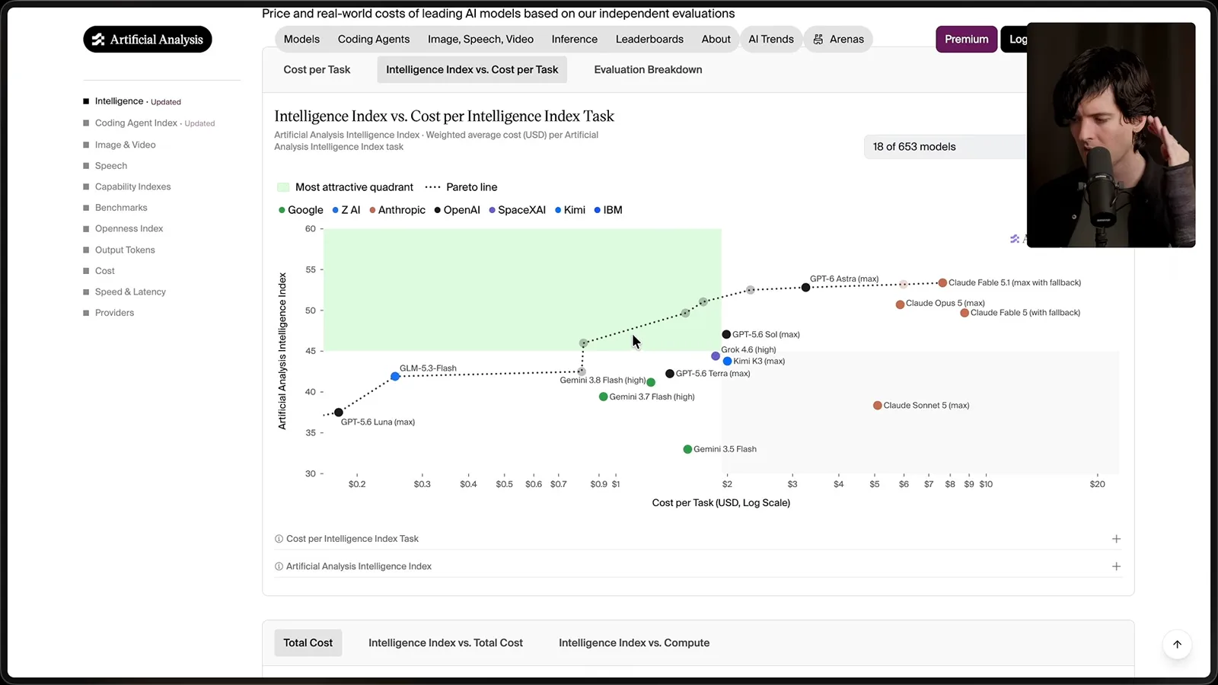Open the Openness Index sidebar link
The image size is (1218, 685).
129,229
